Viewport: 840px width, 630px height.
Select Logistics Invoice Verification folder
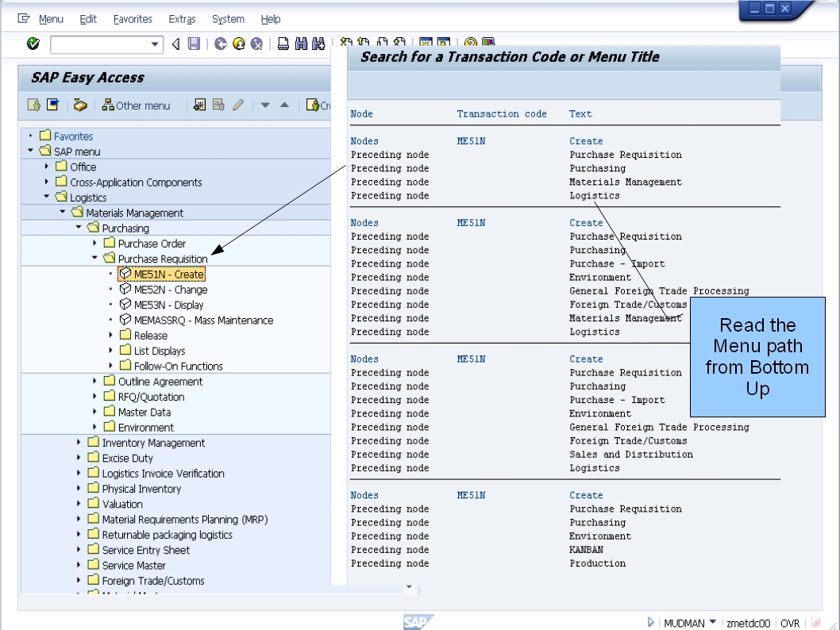click(163, 474)
